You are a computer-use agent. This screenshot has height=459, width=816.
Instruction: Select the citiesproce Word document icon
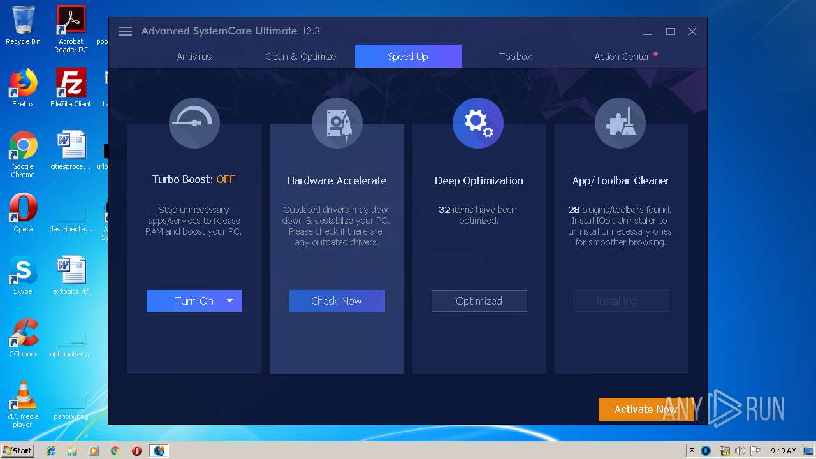(71, 150)
